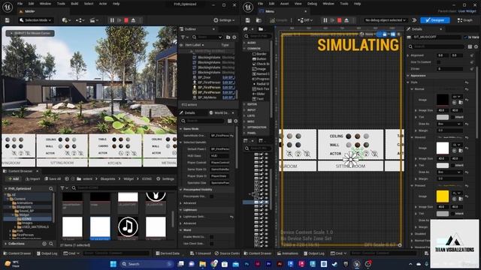Open the Content Drawer in main editor status bar
The image size is (481, 270).
[x=17, y=253]
